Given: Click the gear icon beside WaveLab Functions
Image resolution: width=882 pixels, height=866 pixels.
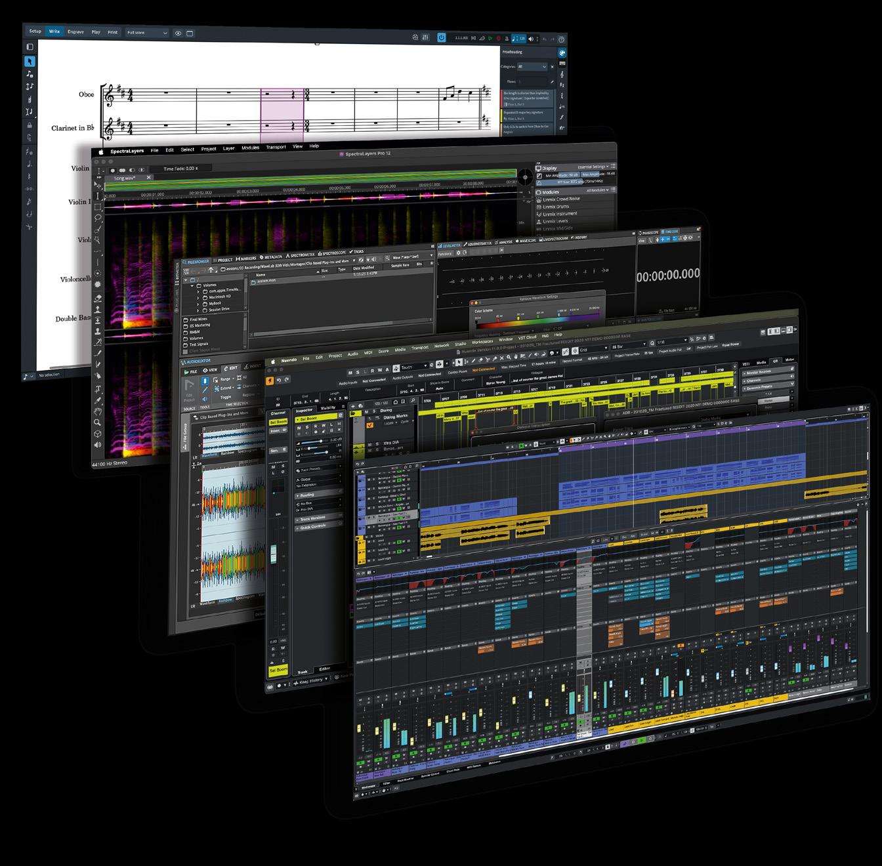Looking at the screenshot, I should pyautogui.click(x=457, y=253).
